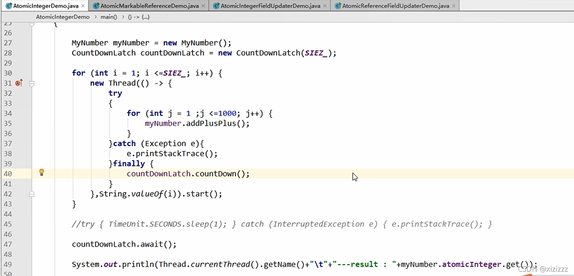Click the 'try' keyword on line 32
This screenshot has width=574, height=276.
[115, 93]
